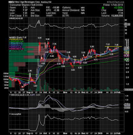Screen dimensions: 133x135
Task: Click the P/E value -18.90
Action: click(x=56, y=8)
